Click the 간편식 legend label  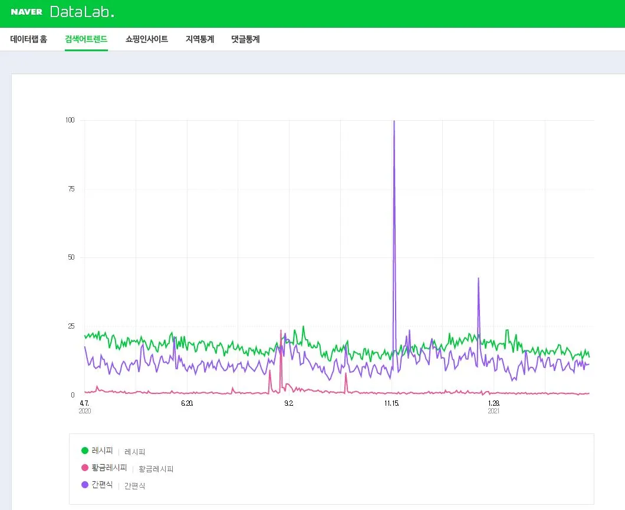(102, 485)
